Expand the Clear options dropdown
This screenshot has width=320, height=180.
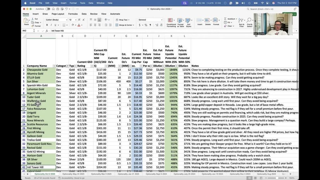pos(233,26)
